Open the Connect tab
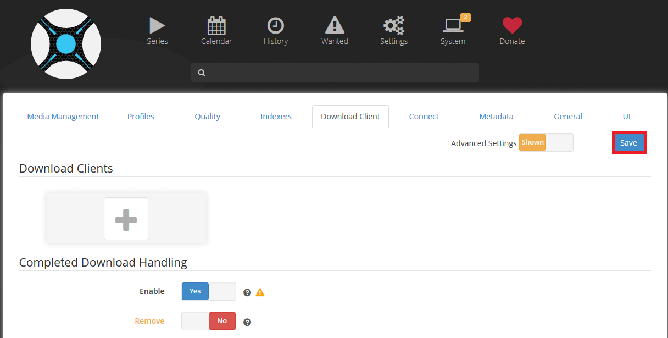The height and width of the screenshot is (338, 668). (424, 117)
